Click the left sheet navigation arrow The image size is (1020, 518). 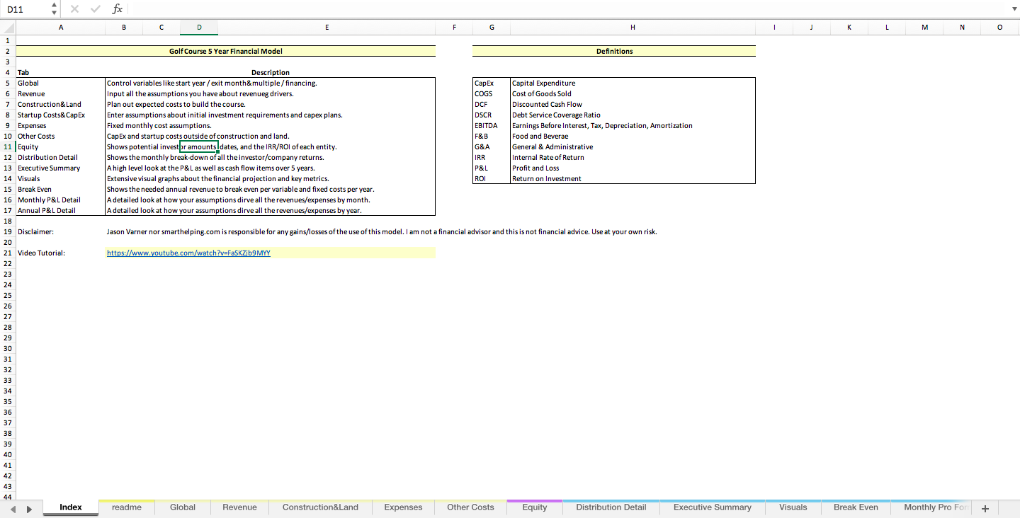(12, 508)
